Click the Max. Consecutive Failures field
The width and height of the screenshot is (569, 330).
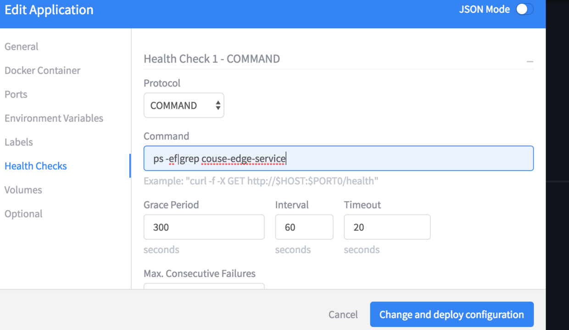204,286
